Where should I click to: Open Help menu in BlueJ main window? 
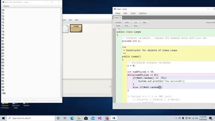76,20
